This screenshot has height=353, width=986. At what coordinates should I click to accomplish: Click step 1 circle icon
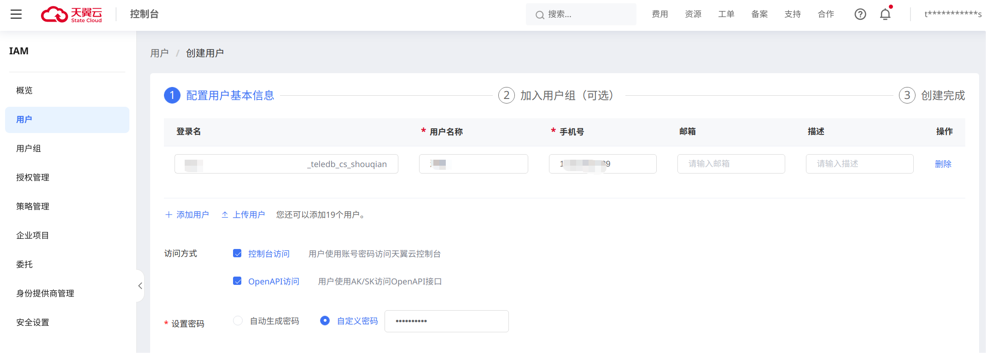tap(172, 95)
